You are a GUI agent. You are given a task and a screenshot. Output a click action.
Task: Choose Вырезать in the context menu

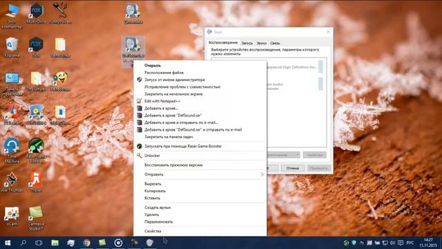[200, 184]
